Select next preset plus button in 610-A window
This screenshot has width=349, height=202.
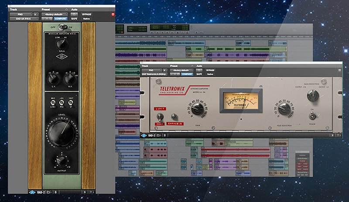[x=47, y=19]
